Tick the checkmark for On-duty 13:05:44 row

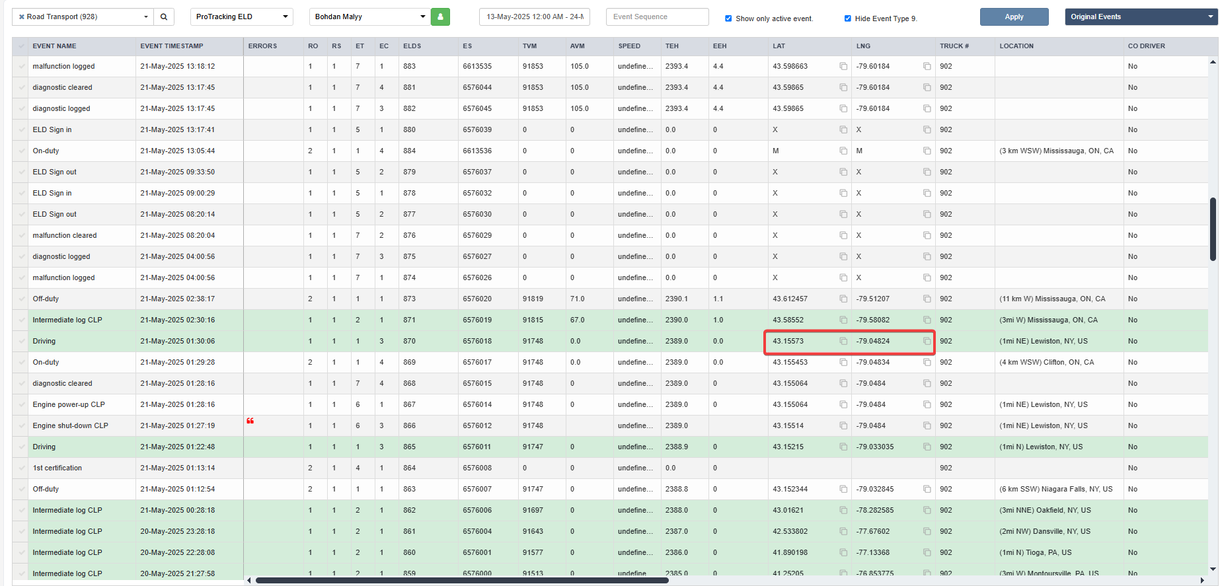tap(21, 151)
